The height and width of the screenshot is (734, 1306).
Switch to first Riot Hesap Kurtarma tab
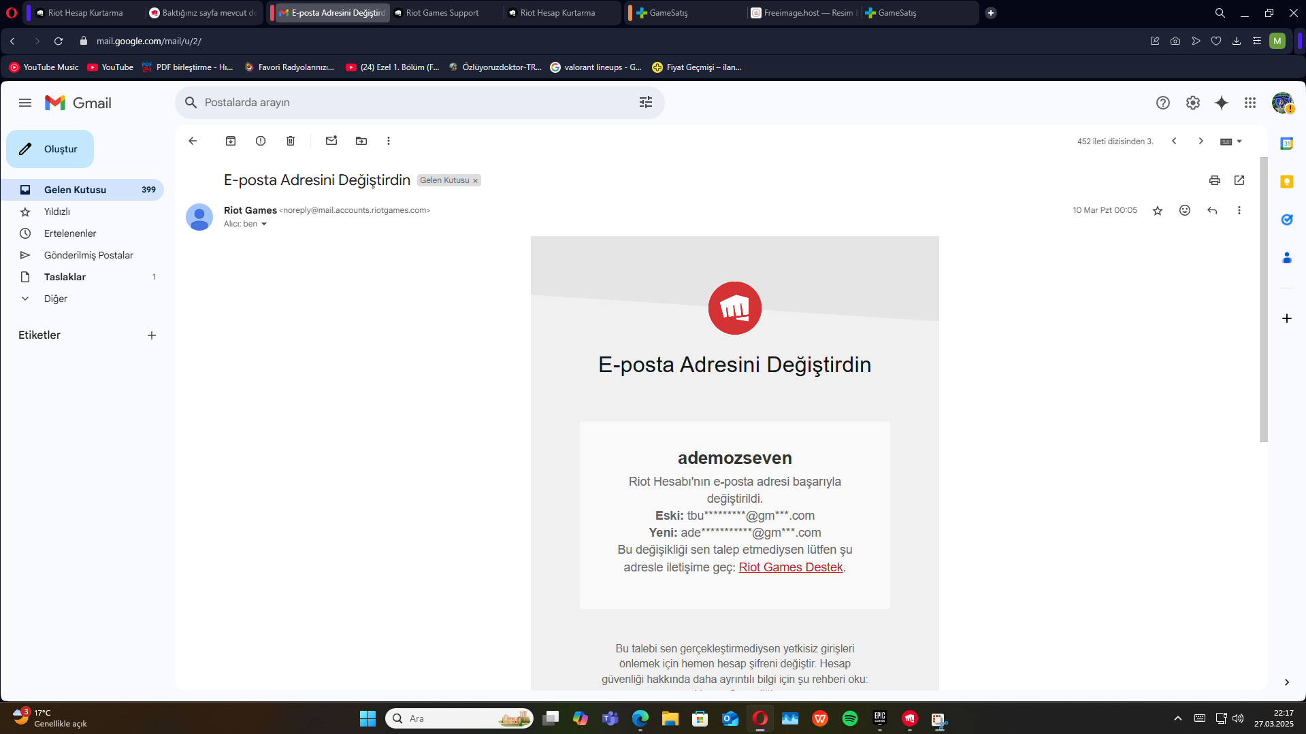point(85,13)
